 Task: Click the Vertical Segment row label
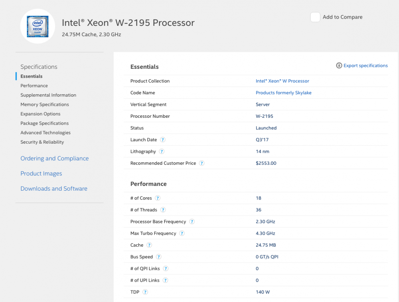tap(148, 105)
